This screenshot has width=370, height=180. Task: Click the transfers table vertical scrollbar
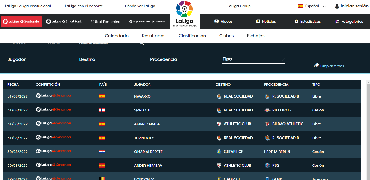click(x=368, y=130)
